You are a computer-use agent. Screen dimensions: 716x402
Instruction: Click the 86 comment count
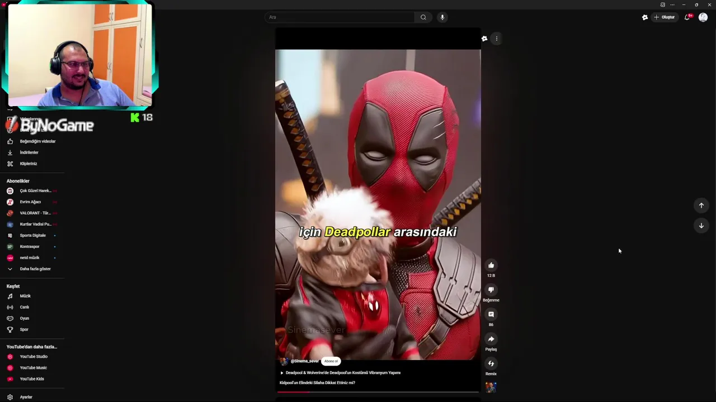tap(491, 325)
